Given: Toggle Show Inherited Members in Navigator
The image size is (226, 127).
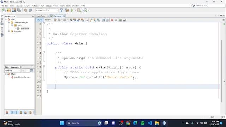Looking at the screenshot, I should pos(7,113).
